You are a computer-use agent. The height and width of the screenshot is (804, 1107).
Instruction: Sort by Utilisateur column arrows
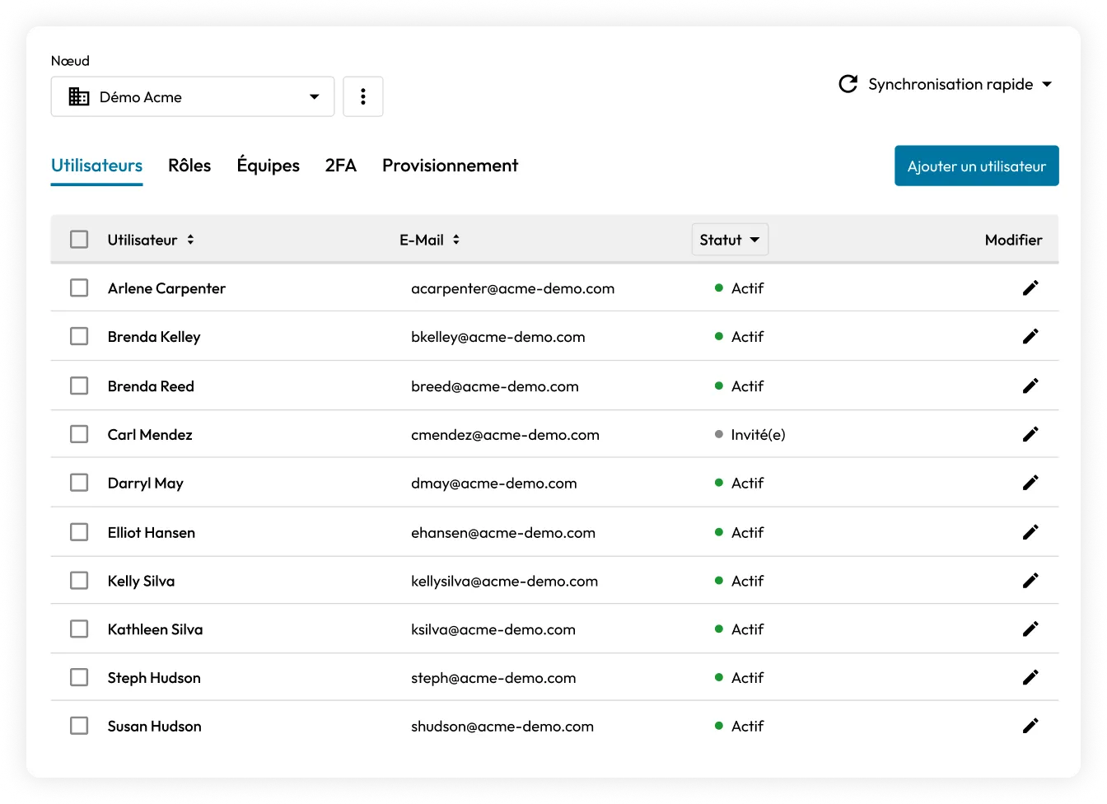click(190, 240)
